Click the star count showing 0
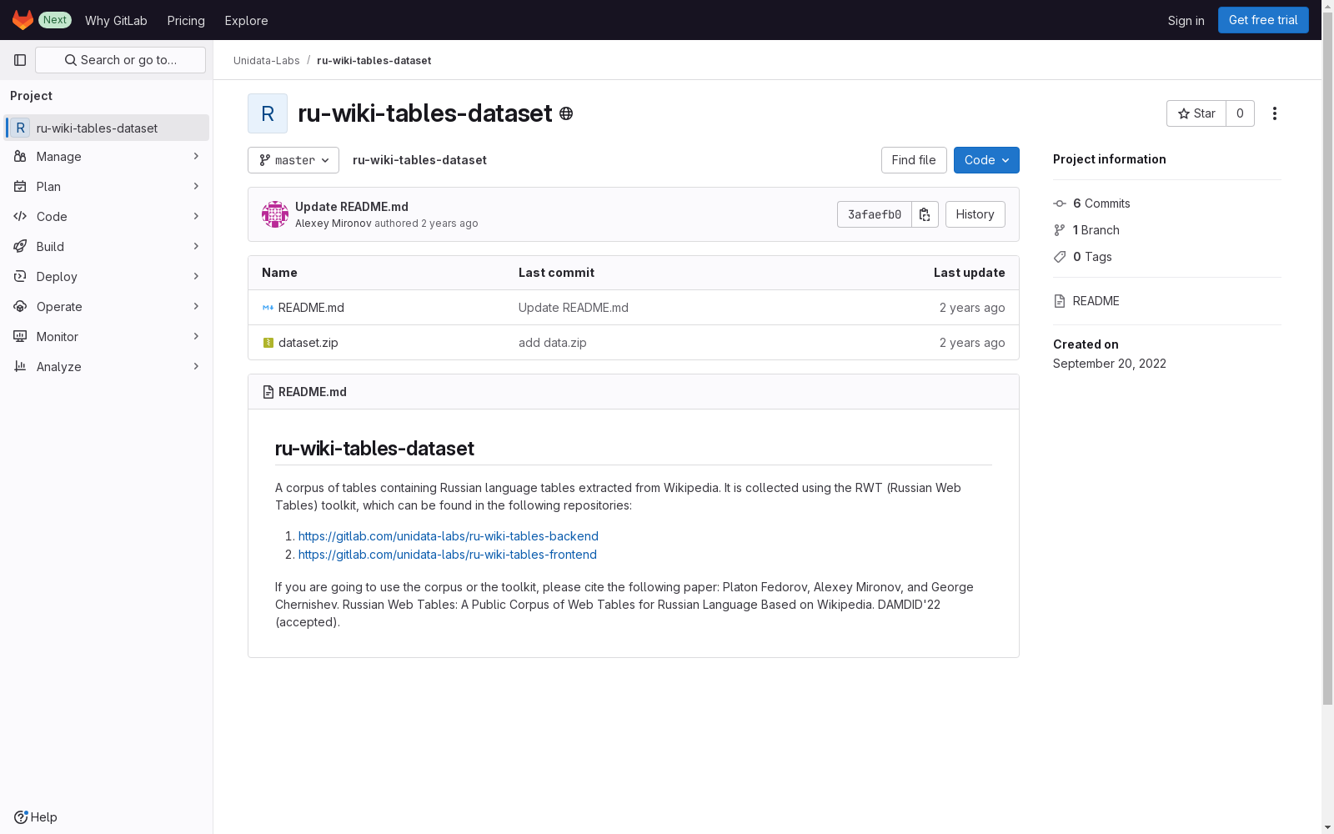1334x834 pixels. [1240, 113]
